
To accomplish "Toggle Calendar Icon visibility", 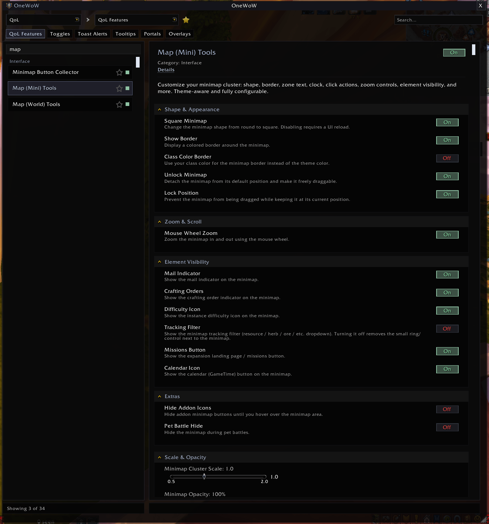I will pyautogui.click(x=447, y=369).
